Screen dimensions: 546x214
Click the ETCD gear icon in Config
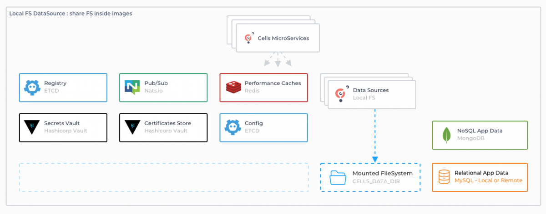pyautogui.click(x=233, y=127)
